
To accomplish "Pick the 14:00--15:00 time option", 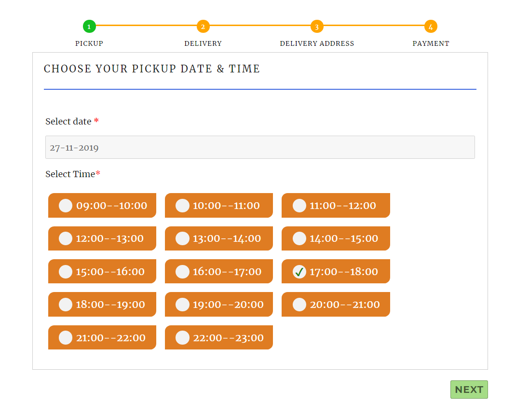I will pyautogui.click(x=336, y=238).
